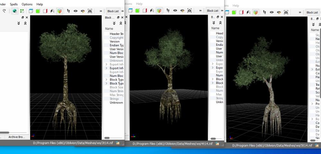Switch to Archive Bro... tab
321x154 pixels.
pyautogui.click(x=17, y=137)
